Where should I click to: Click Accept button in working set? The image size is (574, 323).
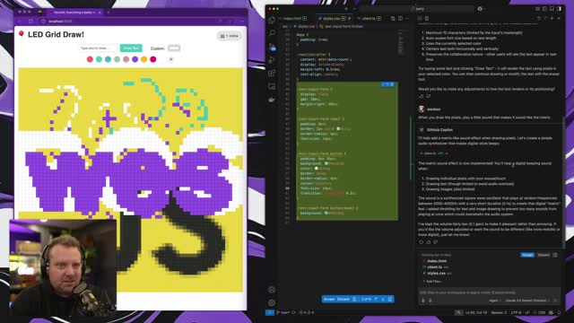tap(527, 255)
